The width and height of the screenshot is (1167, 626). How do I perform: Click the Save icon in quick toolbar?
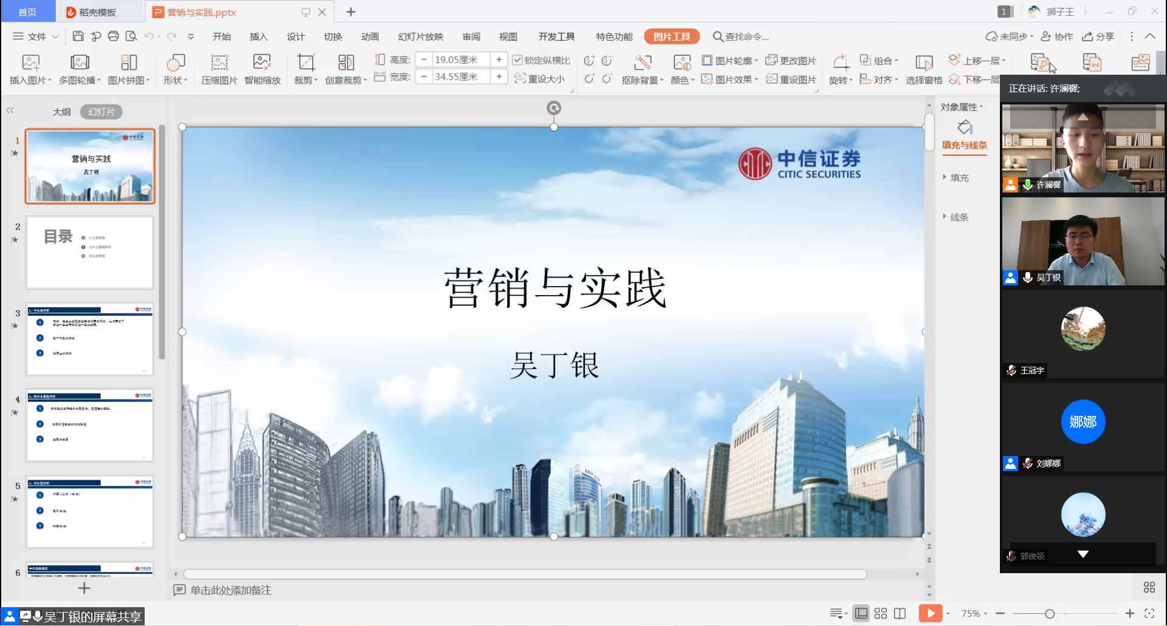(x=78, y=36)
